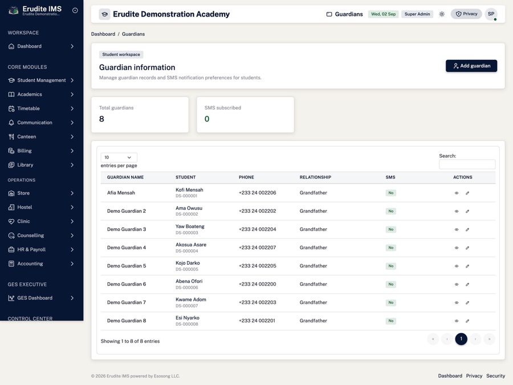Edit Demo Guardian 3 pencil icon
513x385 pixels.
[x=467, y=229]
